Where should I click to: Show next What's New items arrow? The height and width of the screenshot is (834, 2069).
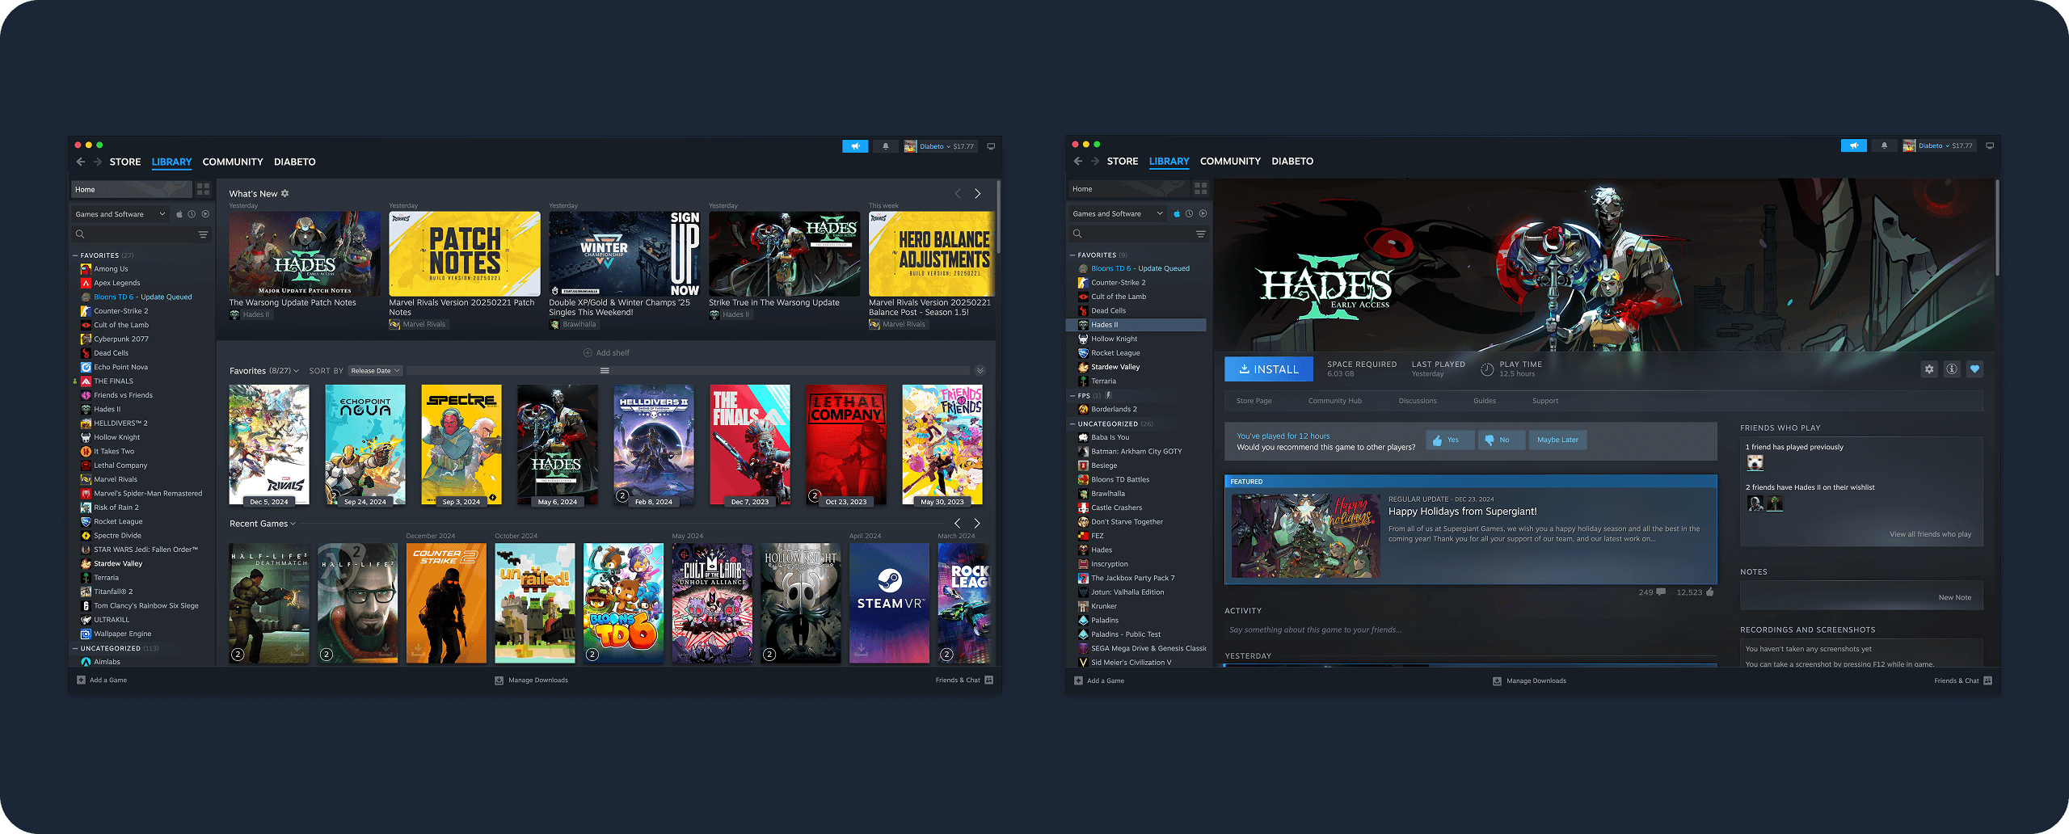(x=978, y=193)
